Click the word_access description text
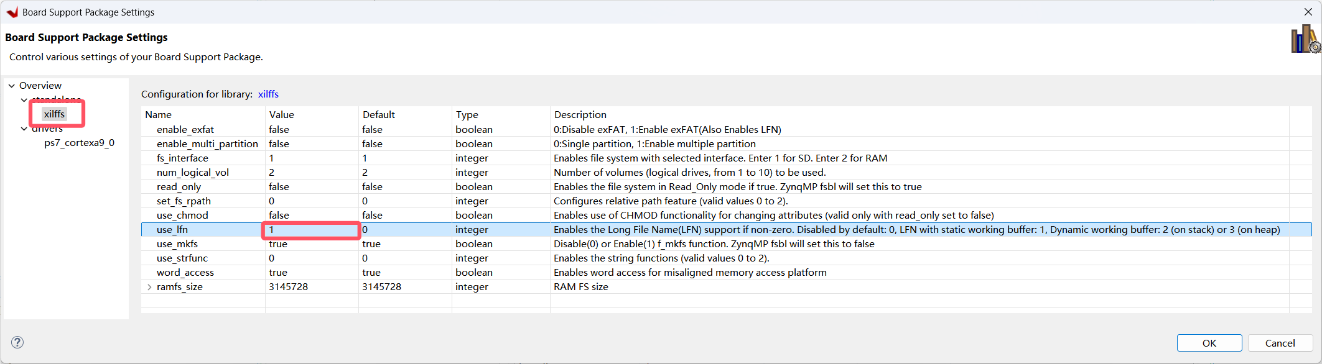 point(690,273)
